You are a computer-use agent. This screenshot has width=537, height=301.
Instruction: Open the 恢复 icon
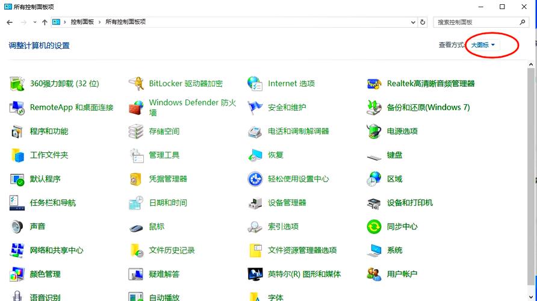click(x=255, y=155)
